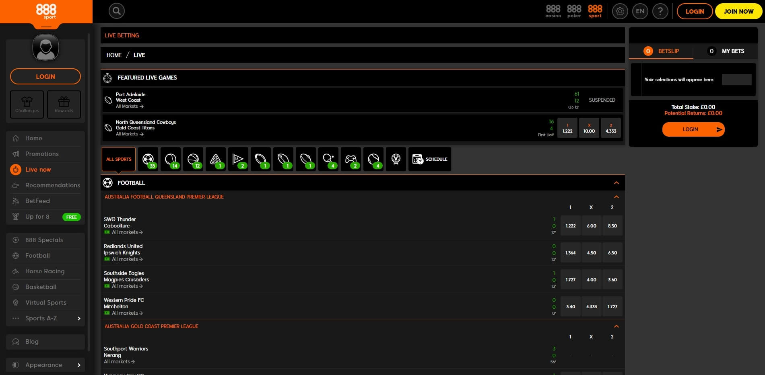Open the search magnifier icon
Image resolution: width=765 pixels, height=375 pixels.
pyautogui.click(x=116, y=11)
